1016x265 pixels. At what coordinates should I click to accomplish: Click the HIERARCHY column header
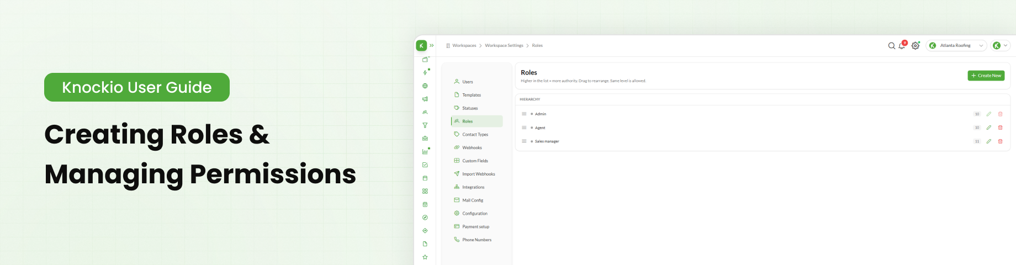(x=530, y=99)
